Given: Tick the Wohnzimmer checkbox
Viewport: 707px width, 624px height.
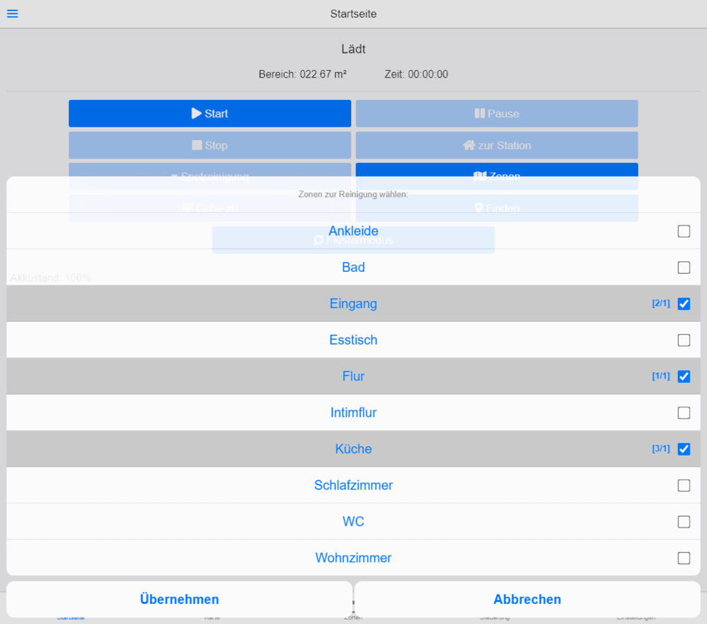Looking at the screenshot, I should [683, 558].
